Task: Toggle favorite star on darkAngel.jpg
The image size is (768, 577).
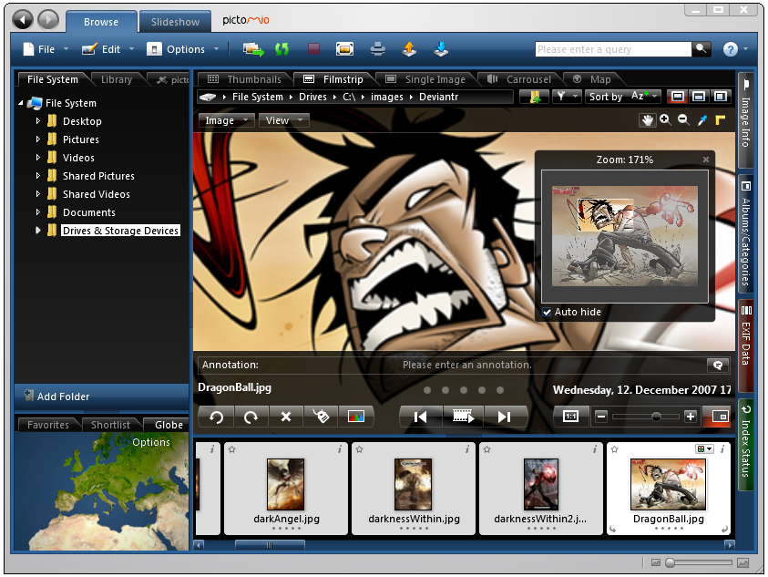Action: click(x=232, y=449)
